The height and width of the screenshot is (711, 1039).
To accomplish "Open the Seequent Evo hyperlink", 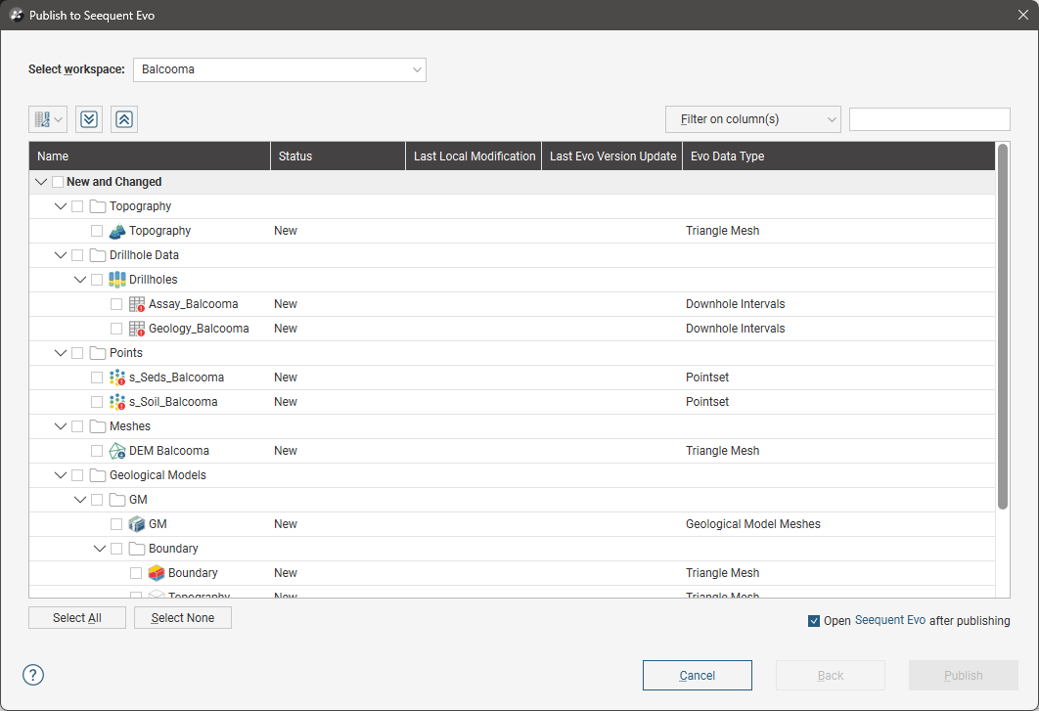I will coord(890,620).
